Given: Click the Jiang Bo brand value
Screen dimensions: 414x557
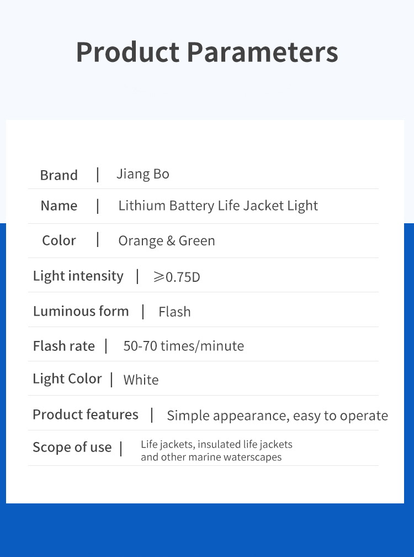Looking at the screenshot, I should (x=142, y=174).
